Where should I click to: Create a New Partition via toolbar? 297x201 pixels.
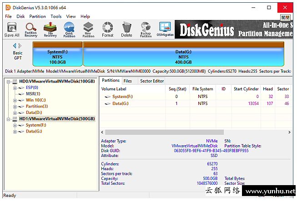tap(88, 29)
